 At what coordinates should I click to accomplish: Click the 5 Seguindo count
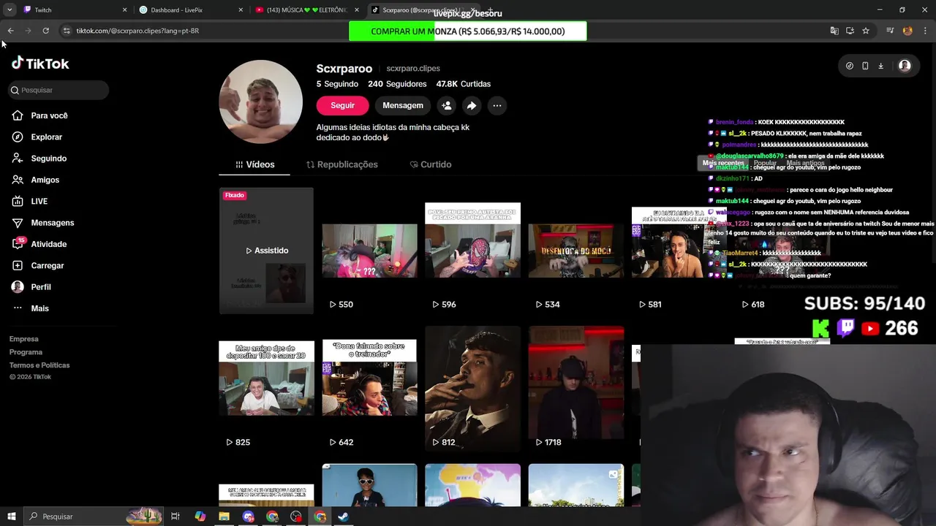point(337,84)
